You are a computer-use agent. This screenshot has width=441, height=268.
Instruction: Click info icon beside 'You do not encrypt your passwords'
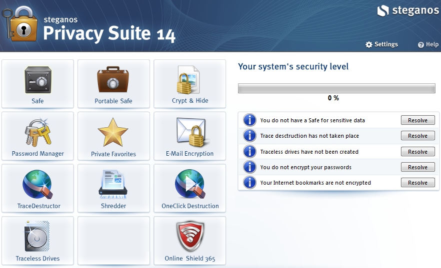click(x=249, y=167)
